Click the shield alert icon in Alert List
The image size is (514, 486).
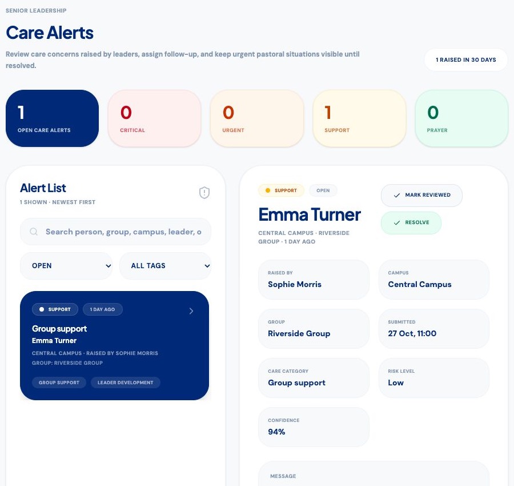click(x=204, y=193)
